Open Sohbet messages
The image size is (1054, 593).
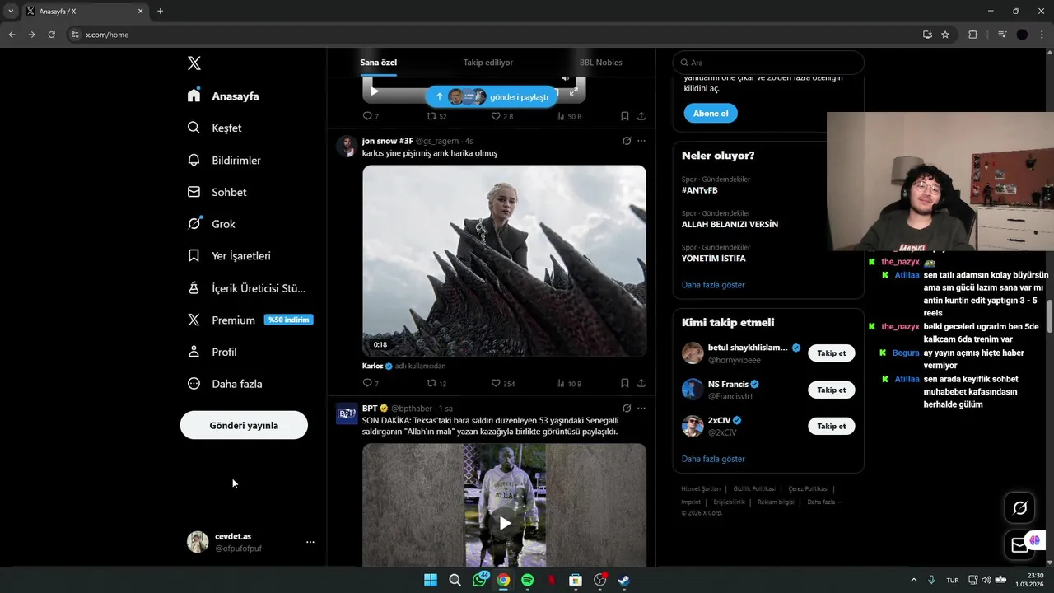tap(217, 192)
